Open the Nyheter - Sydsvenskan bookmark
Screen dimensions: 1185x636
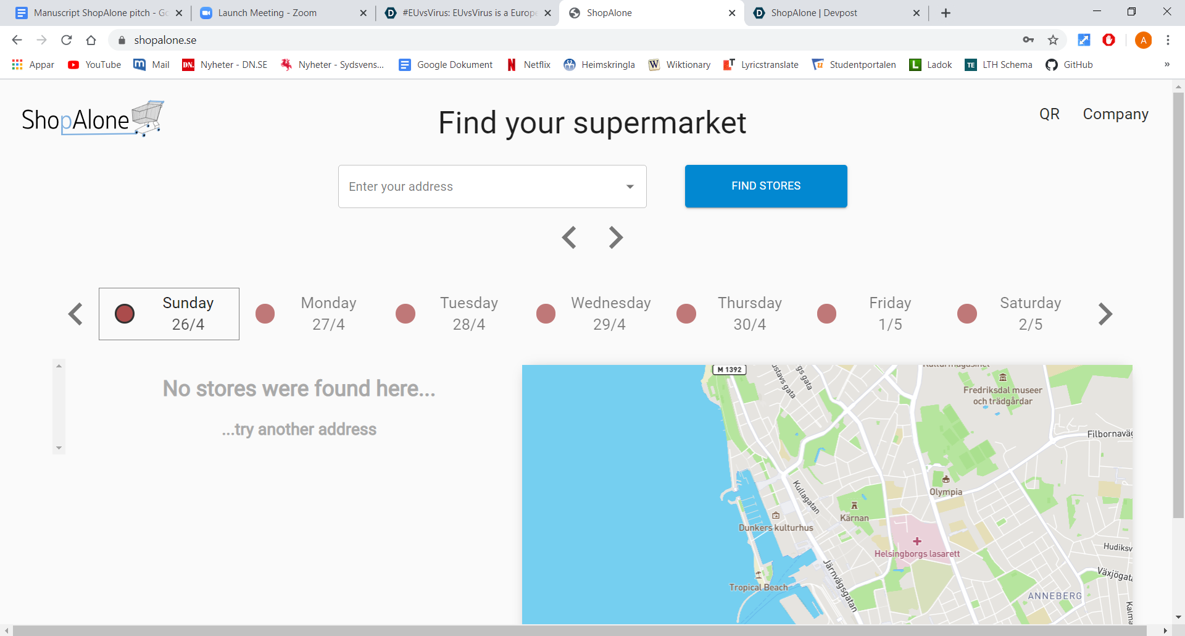[332, 65]
